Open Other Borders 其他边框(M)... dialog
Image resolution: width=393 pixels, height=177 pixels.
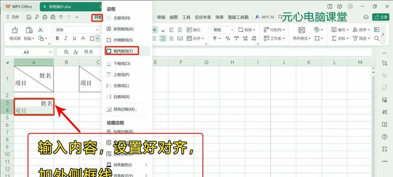(x=127, y=109)
